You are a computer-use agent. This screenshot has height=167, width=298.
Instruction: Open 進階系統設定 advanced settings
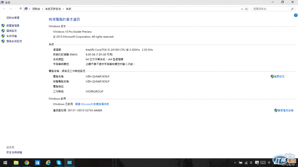click(x=14, y=41)
